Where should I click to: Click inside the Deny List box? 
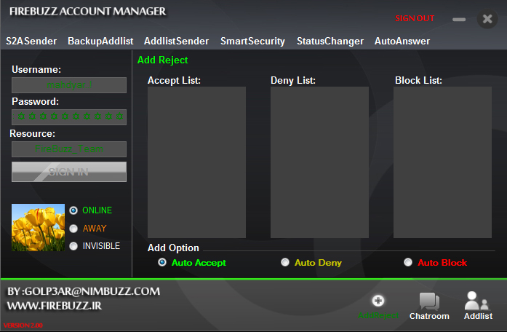pos(319,162)
